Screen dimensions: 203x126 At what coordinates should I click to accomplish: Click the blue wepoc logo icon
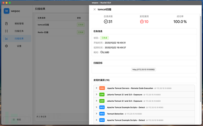tap(7, 11)
